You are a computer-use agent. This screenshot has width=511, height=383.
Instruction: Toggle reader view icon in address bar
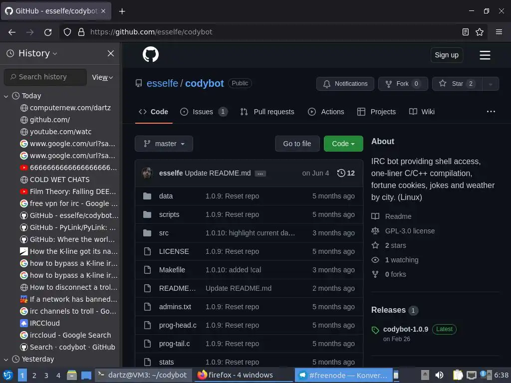[466, 32]
